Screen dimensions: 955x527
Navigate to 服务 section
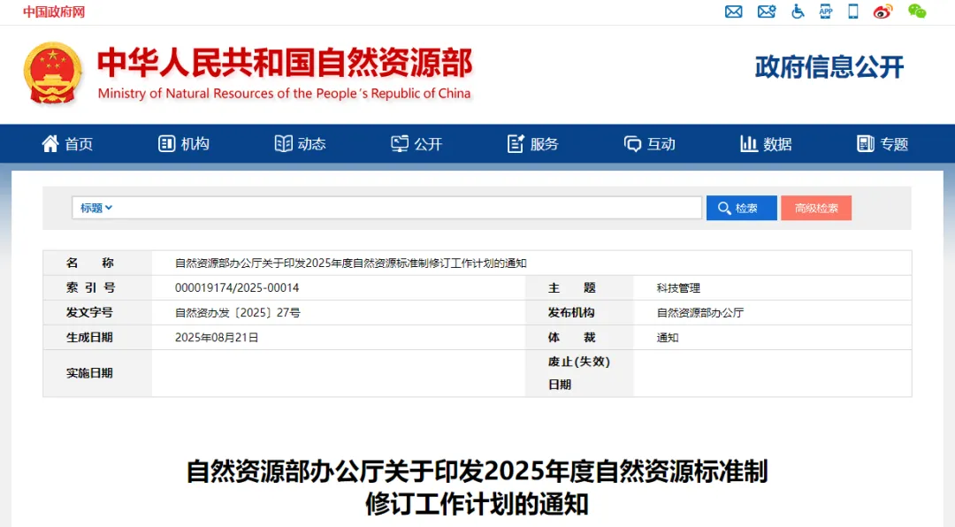pos(533,144)
